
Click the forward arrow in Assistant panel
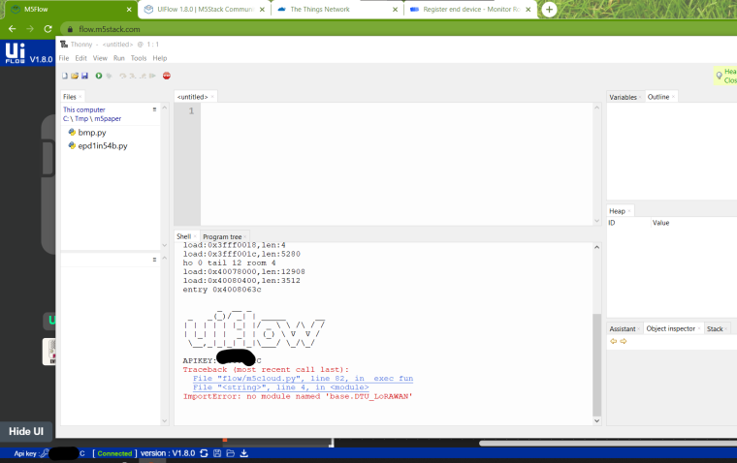point(624,341)
